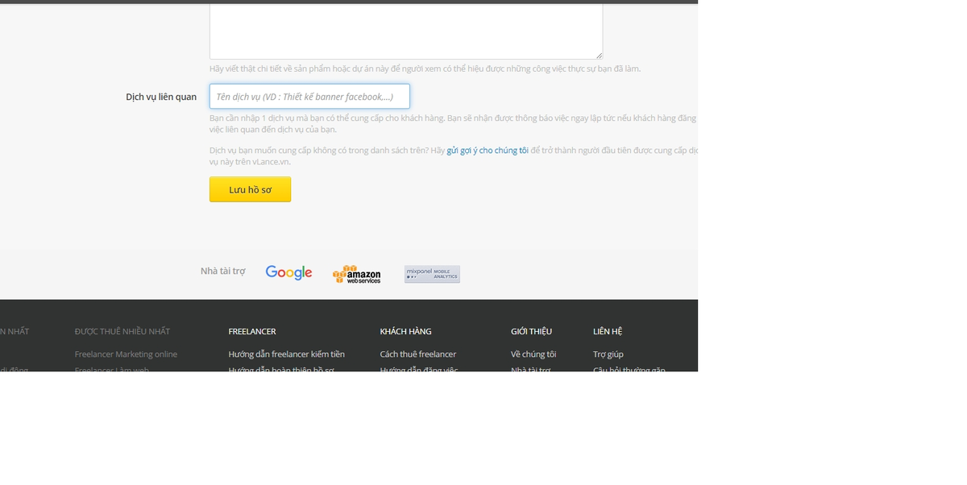Click inside the project description textarea

406,31
